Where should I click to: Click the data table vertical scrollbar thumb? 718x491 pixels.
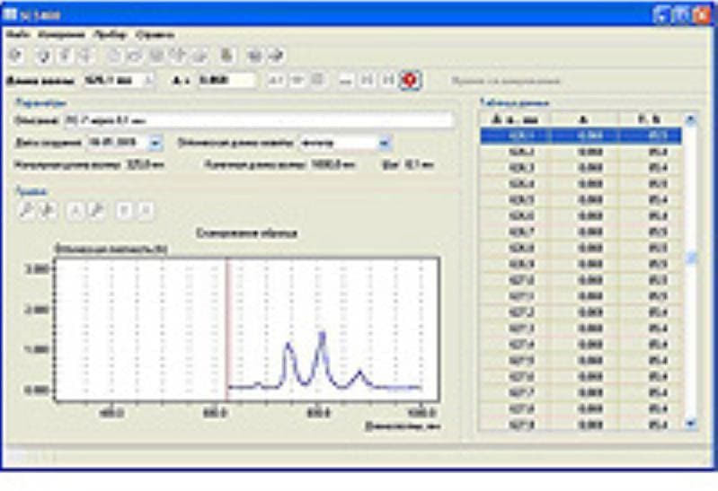[690, 259]
